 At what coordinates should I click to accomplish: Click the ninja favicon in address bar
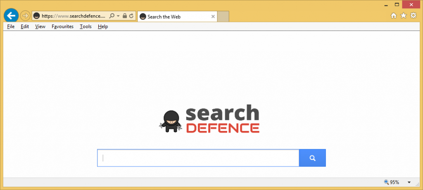point(37,16)
